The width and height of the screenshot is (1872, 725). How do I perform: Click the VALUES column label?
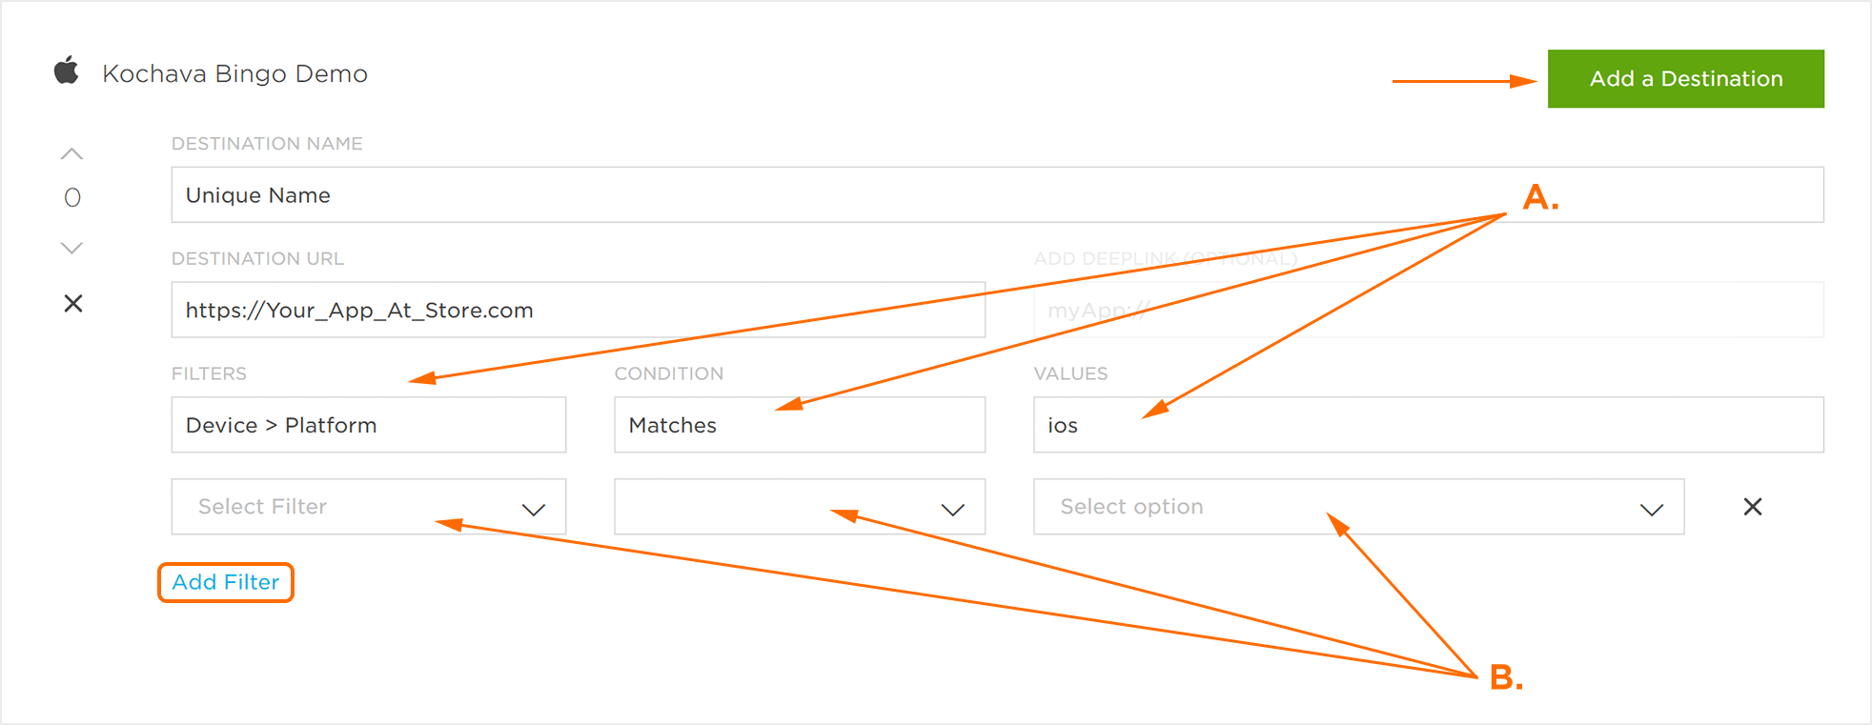click(1070, 373)
